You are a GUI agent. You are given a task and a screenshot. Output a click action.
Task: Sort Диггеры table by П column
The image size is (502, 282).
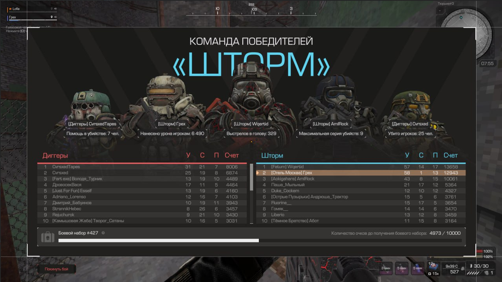216,155
